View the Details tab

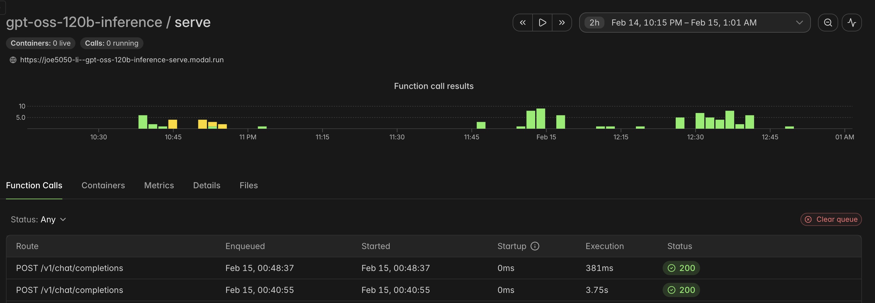tap(207, 185)
